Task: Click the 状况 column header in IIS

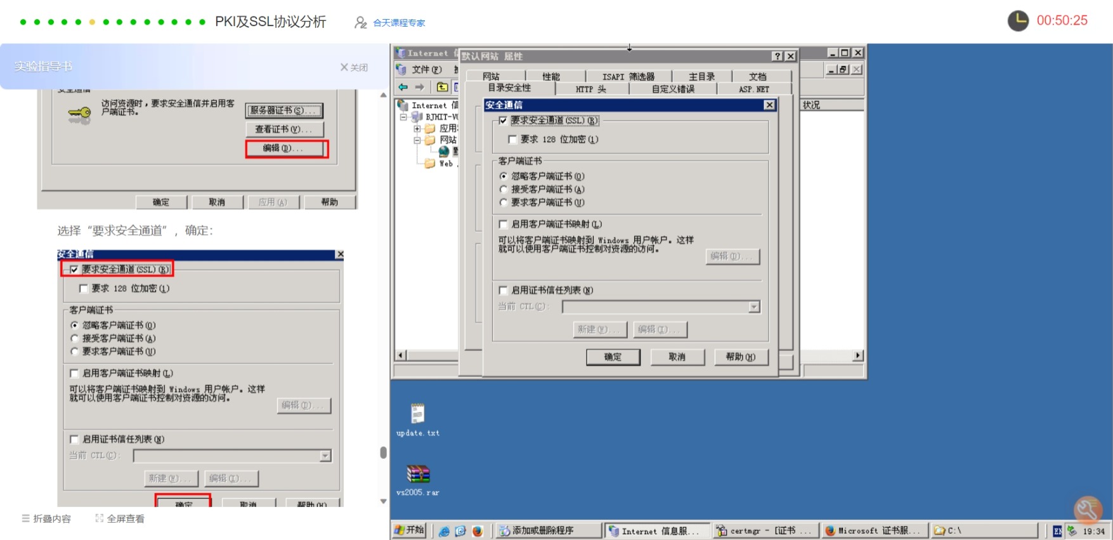Action: coord(831,105)
